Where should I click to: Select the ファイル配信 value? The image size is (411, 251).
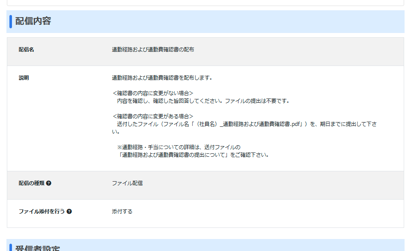pos(127,183)
